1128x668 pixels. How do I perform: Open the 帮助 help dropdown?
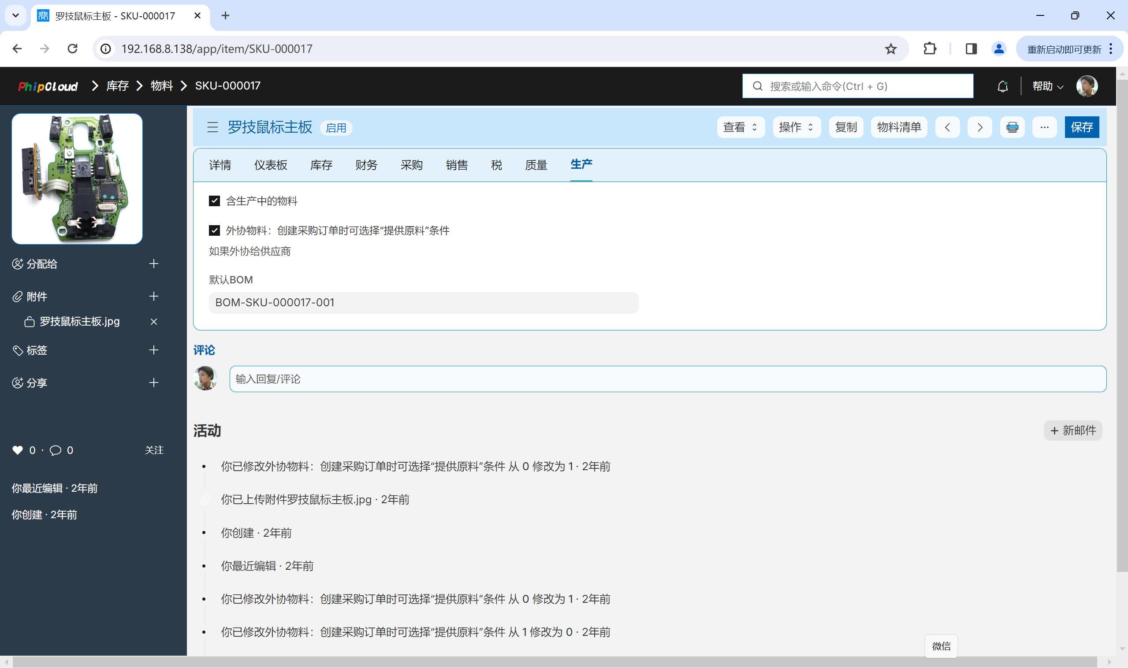pos(1047,86)
